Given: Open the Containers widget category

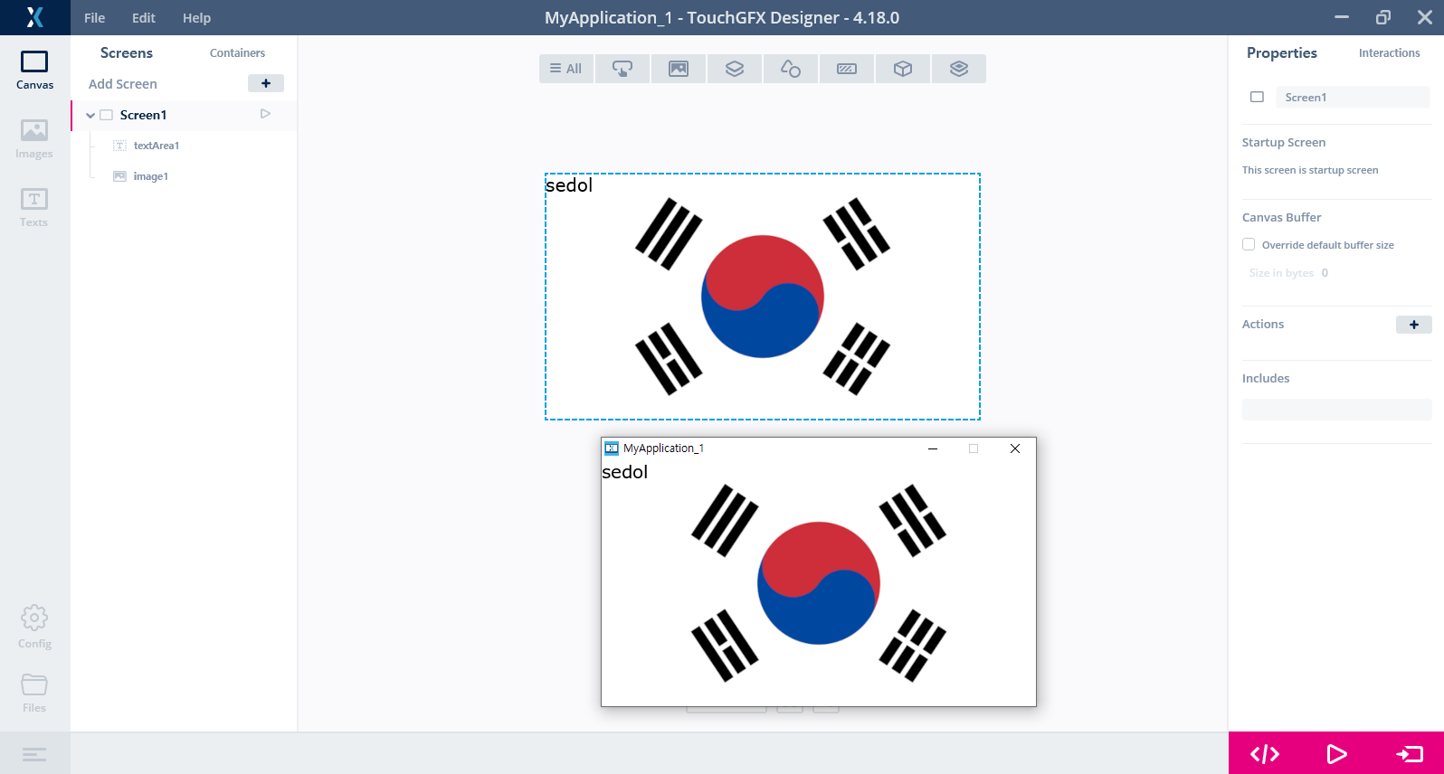Looking at the screenshot, I should pos(735,69).
